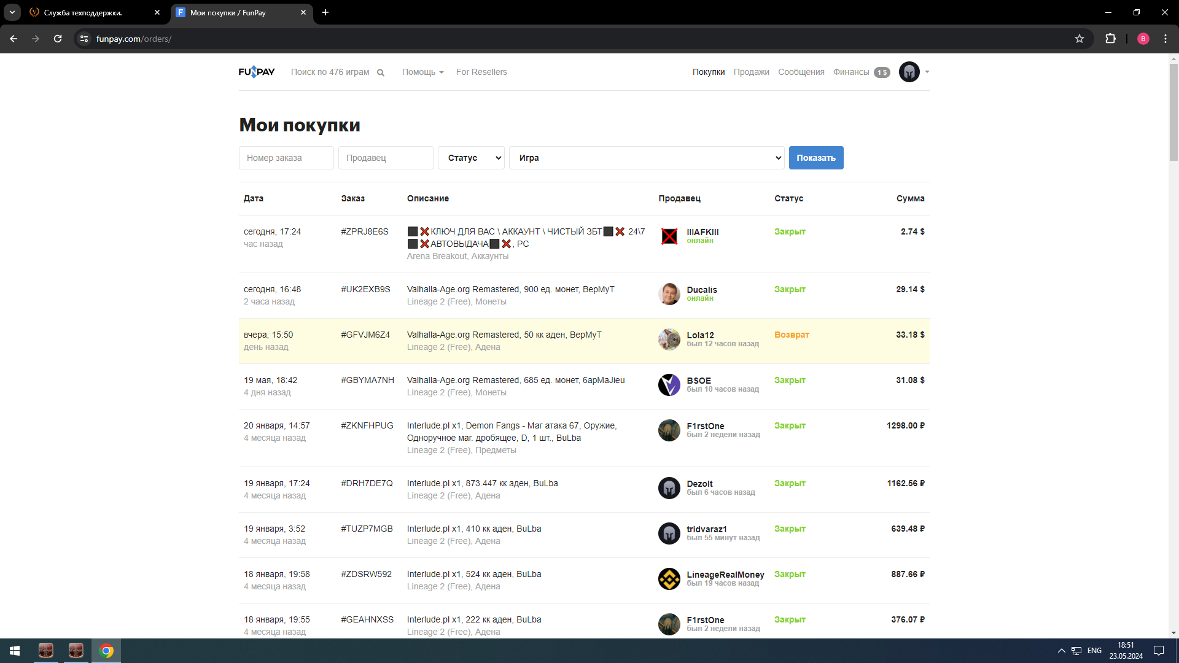Viewport: 1179px width, 663px height.
Task: Open Chrome extensions puzzle icon
Action: pyautogui.click(x=1110, y=39)
